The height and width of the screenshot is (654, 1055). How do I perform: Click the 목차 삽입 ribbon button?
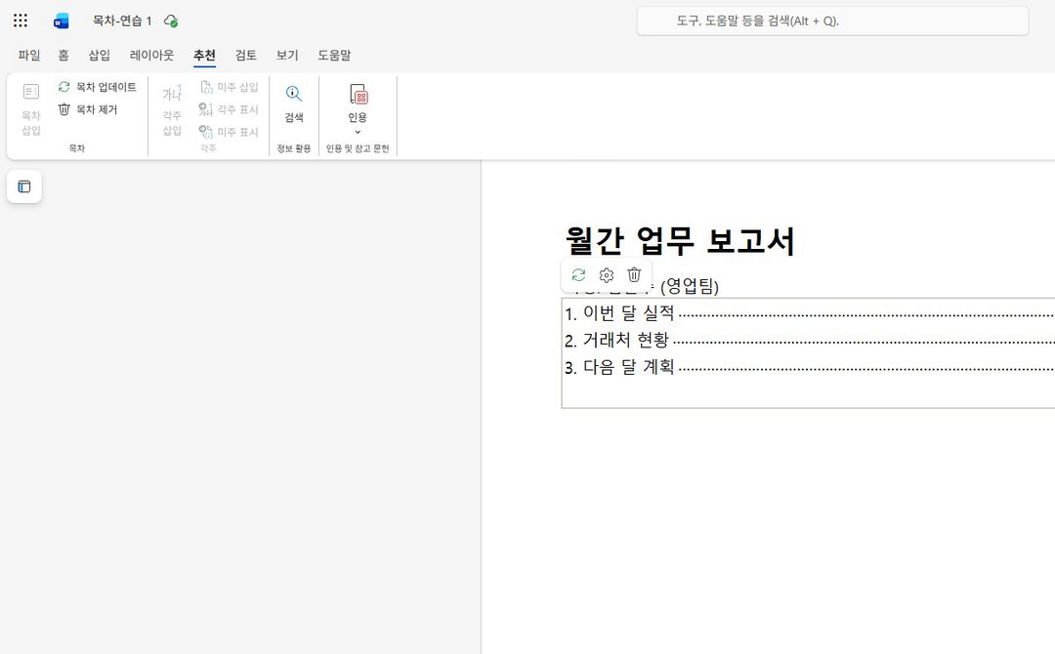pyautogui.click(x=31, y=109)
